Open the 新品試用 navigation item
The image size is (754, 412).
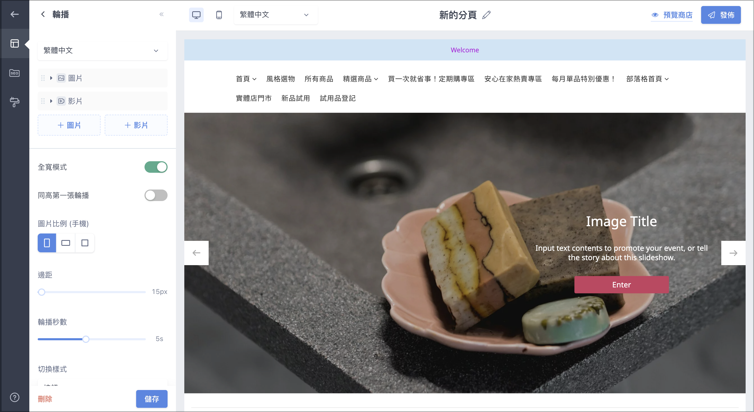pos(295,98)
